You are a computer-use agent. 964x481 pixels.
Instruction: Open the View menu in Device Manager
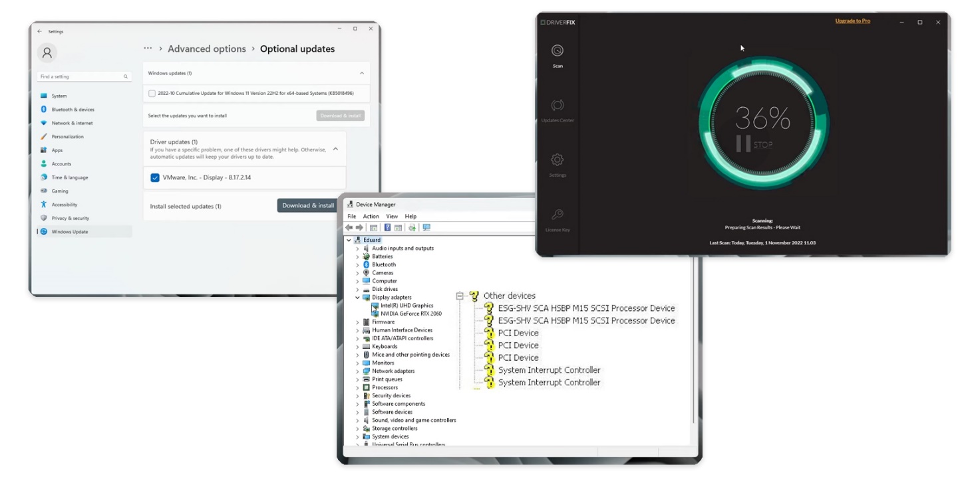coord(392,217)
